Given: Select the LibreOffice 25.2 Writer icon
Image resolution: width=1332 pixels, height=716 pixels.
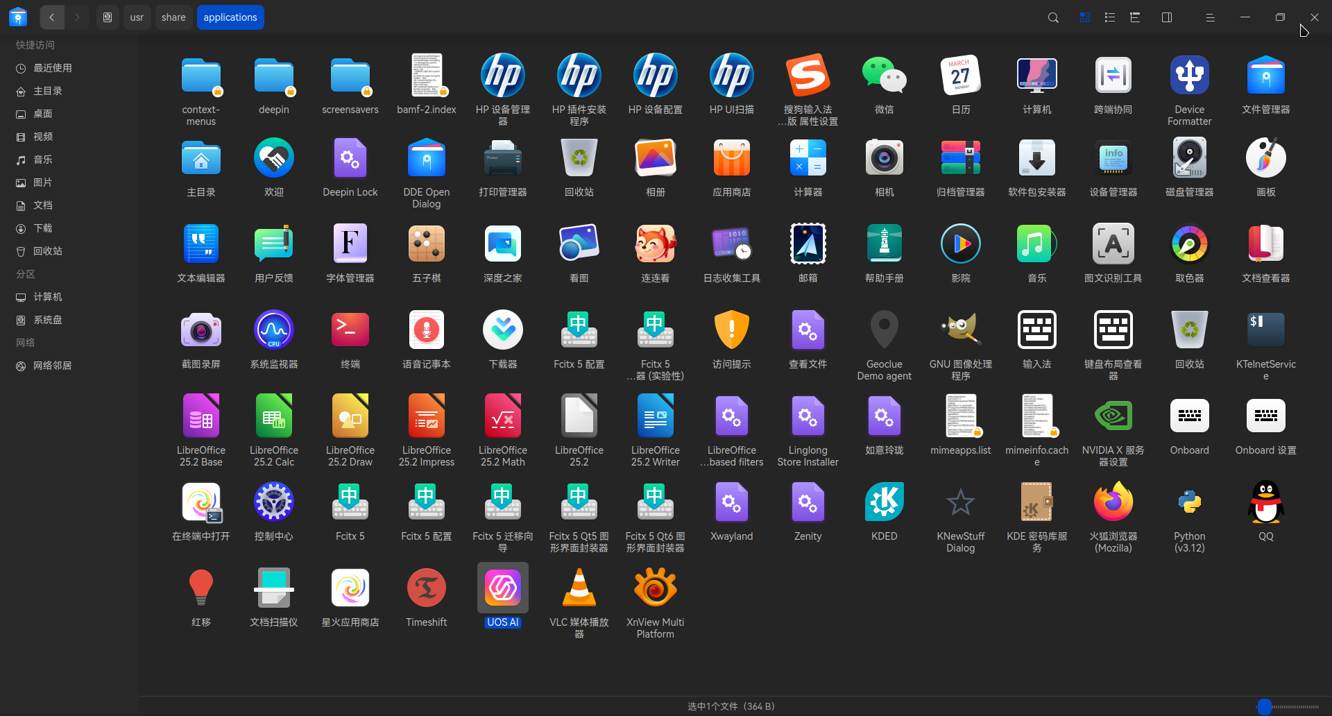Looking at the screenshot, I should coord(655,416).
